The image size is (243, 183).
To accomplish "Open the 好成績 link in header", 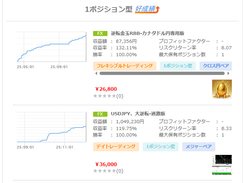I will point(145,9).
